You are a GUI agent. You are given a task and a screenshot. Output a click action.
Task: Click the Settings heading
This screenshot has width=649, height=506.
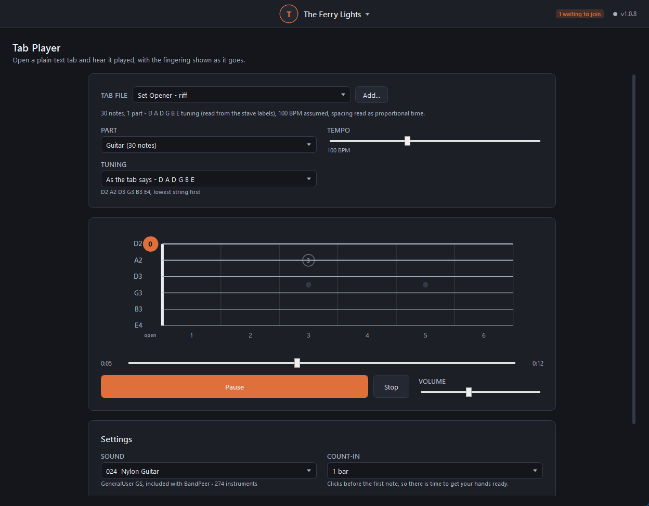tap(116, 439)
